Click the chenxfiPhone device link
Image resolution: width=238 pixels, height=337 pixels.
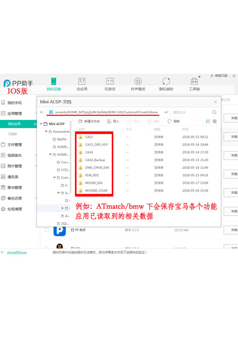click(x=17, y=252)
